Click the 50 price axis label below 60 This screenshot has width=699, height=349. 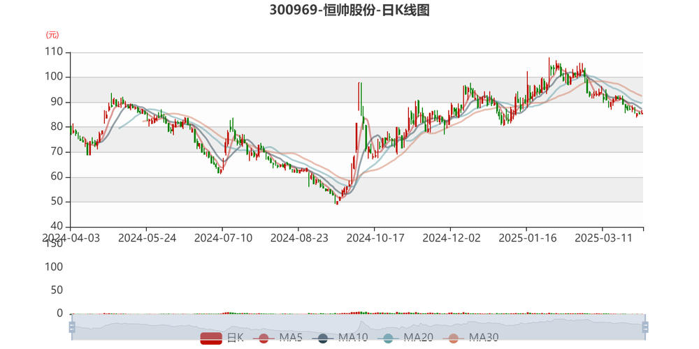(x=57, y=202)
